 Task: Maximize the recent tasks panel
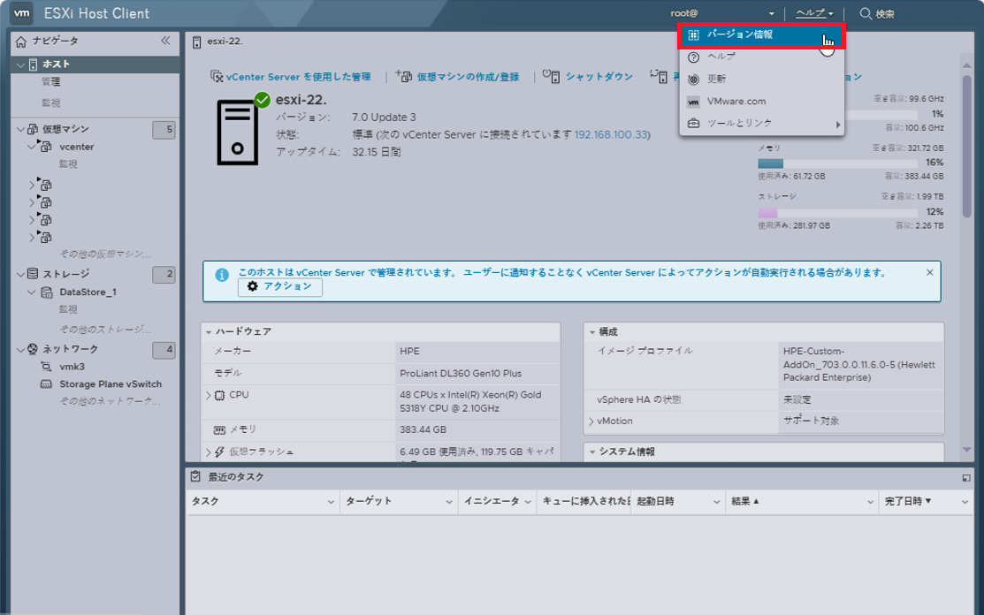(x=965, y=478)
